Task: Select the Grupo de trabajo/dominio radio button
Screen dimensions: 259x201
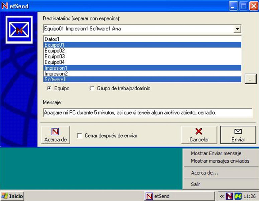Action: click(92, 88)
